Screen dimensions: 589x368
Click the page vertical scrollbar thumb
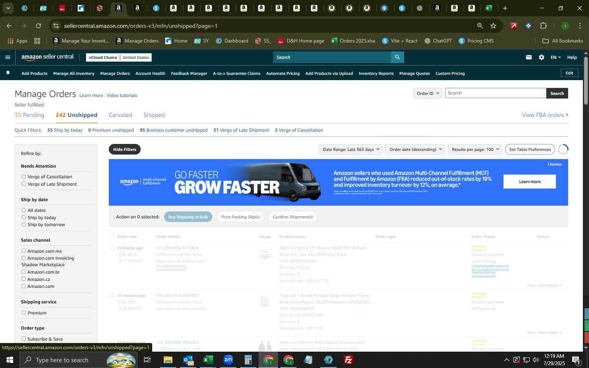pos(586,80)
